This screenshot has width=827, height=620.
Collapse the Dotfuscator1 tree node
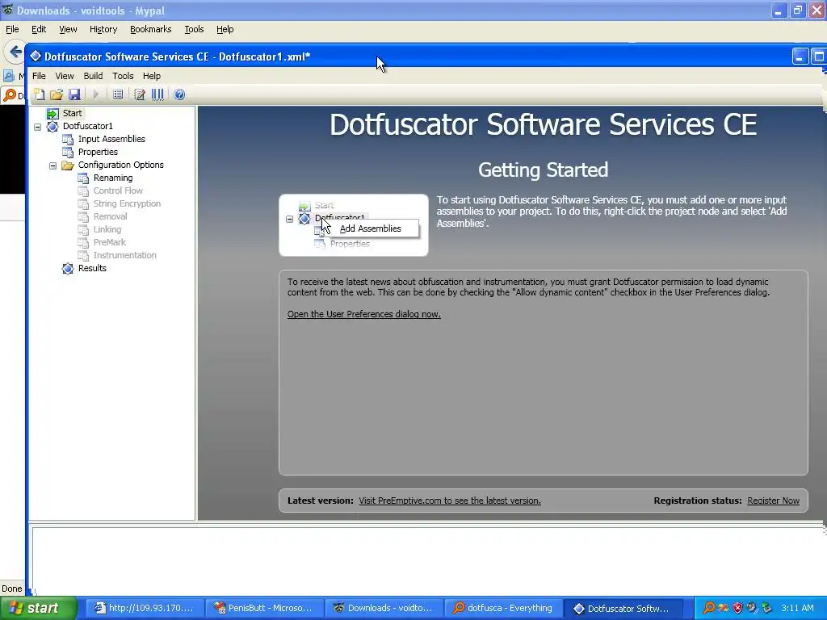pyautogui.click(x=37, y=127)
